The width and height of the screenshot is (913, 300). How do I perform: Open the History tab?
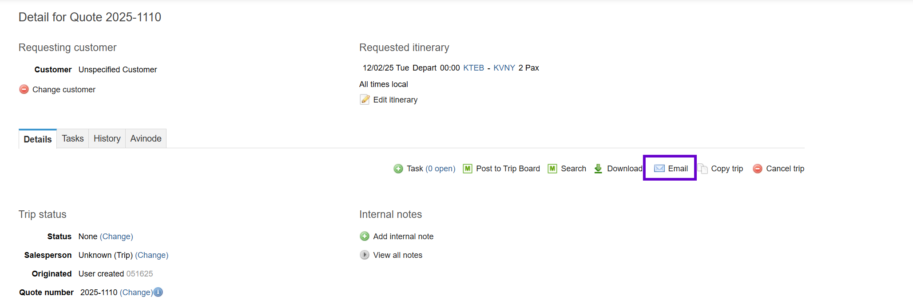[x=107, y=138]
